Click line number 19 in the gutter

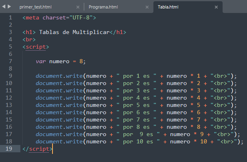(9, 149)
